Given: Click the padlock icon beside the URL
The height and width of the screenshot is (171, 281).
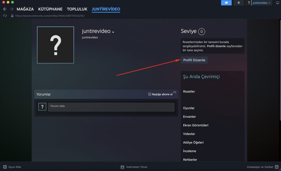Looking at the screenshot, I should click(12, 16).
